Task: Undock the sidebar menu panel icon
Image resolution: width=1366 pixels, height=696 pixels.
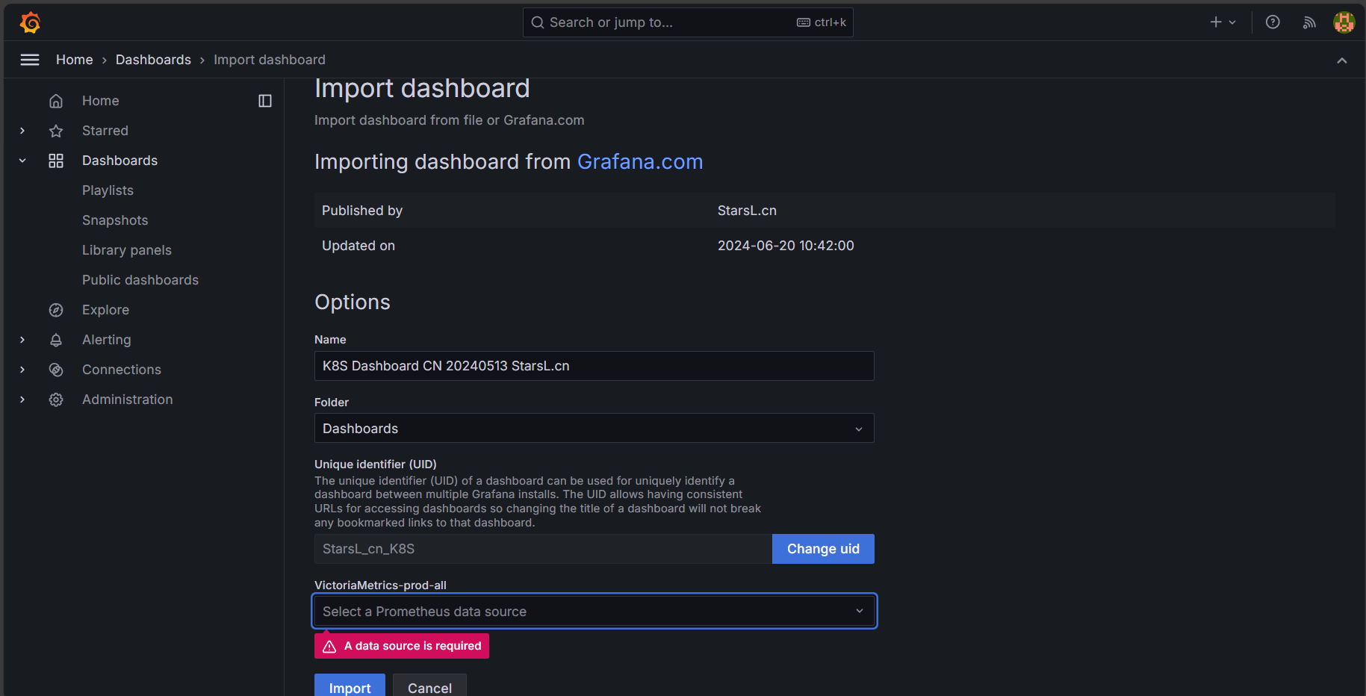Action: [x=265, y=101]
